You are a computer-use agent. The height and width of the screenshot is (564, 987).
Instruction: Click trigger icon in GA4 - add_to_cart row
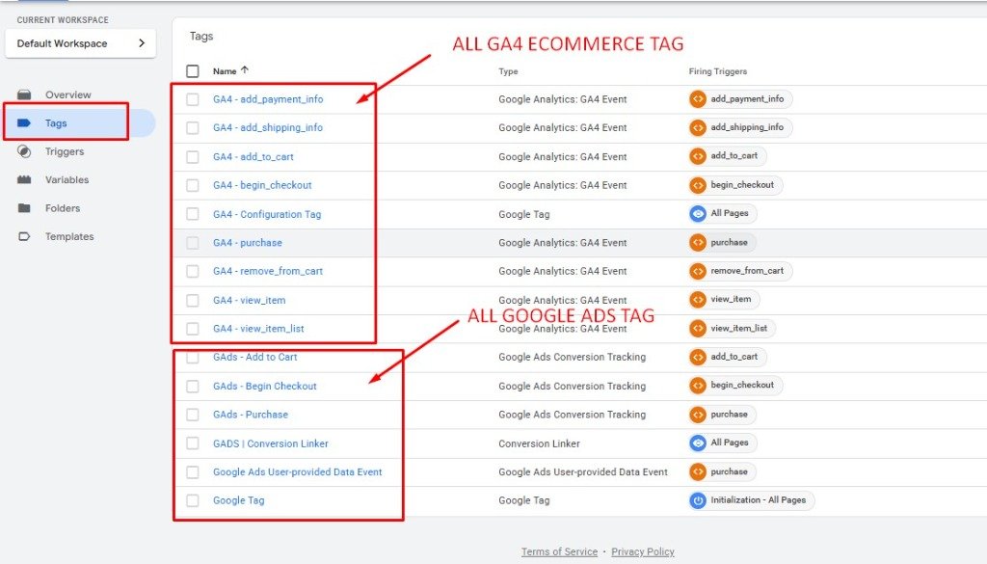click(x=698, y=156)
